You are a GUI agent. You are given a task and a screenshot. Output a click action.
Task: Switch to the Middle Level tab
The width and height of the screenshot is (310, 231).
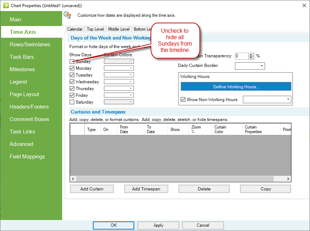(x=119, y=29)
